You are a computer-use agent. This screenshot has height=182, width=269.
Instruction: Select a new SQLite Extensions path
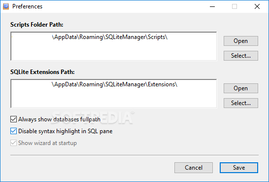pos(241,103)
